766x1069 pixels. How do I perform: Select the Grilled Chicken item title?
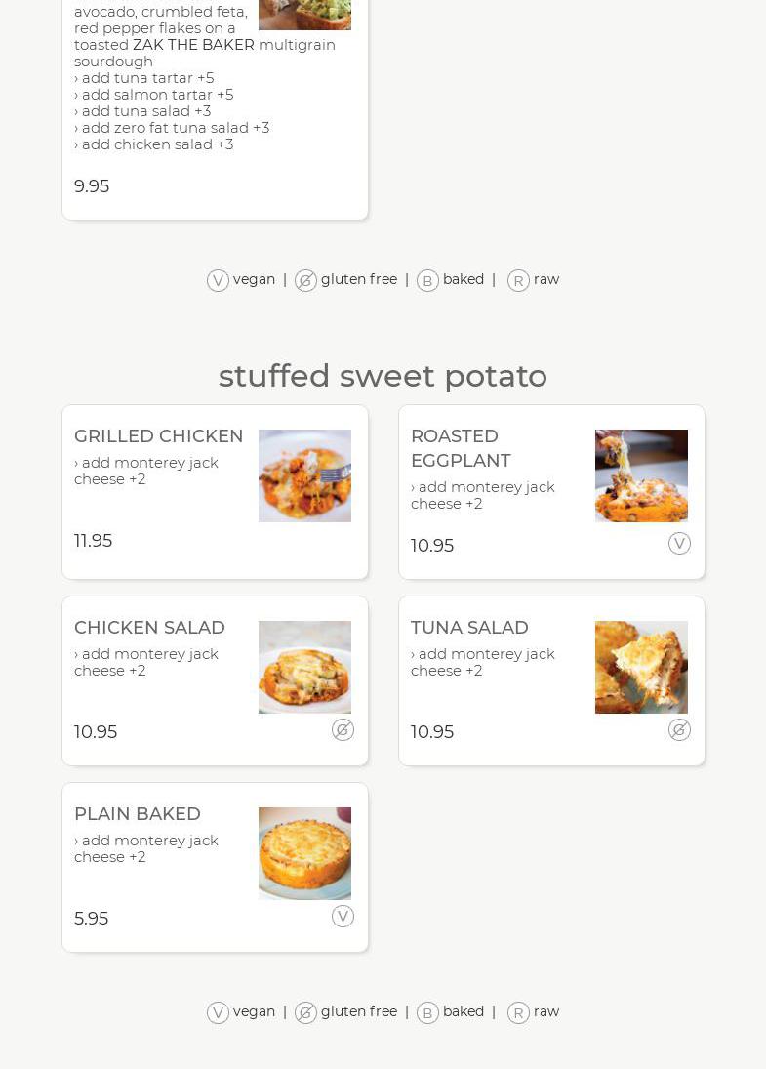(159, 436)
